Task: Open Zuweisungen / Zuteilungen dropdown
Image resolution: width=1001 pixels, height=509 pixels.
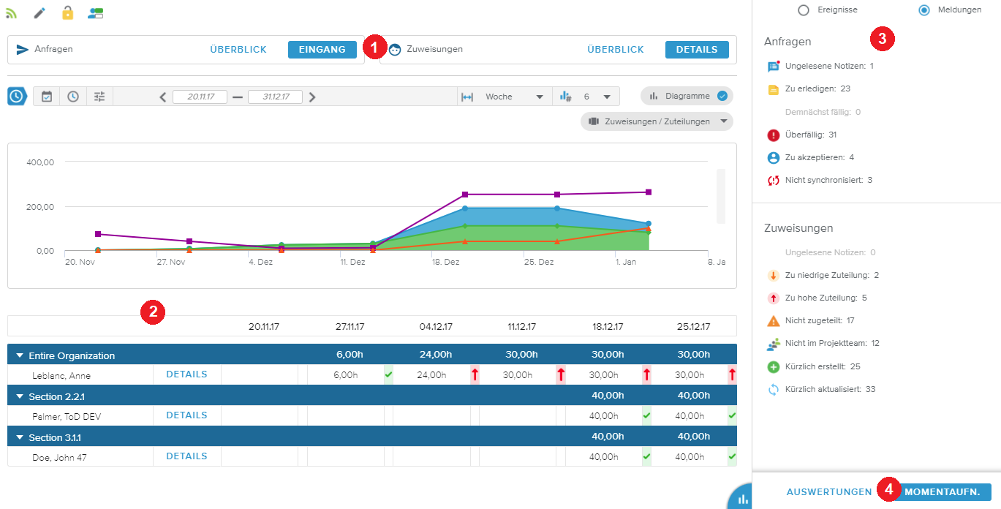Action: [x=657, y=121]
